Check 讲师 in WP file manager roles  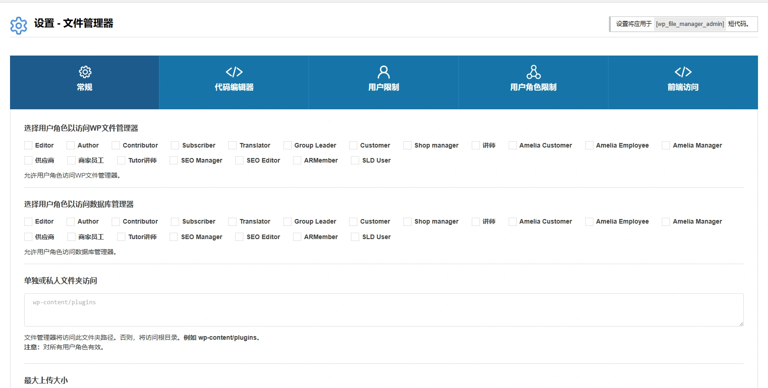(476, 145)
